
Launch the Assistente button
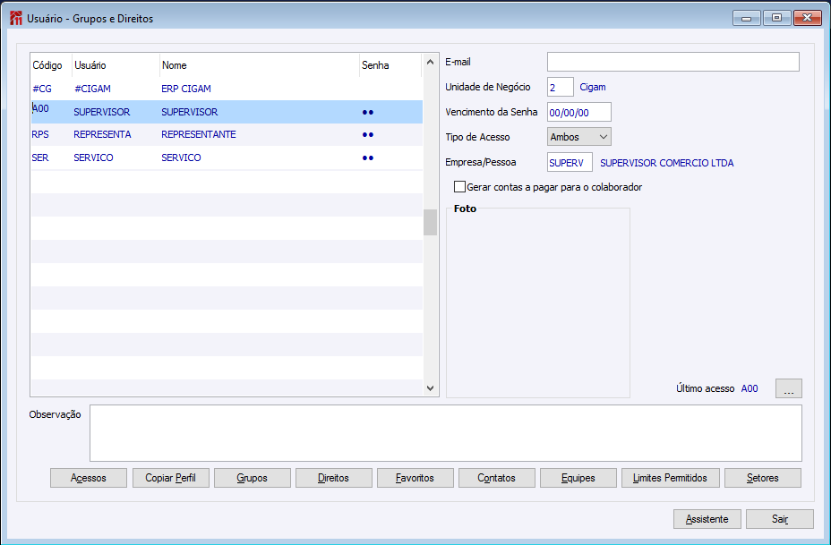pyautogui.click(x=707, y=519)
